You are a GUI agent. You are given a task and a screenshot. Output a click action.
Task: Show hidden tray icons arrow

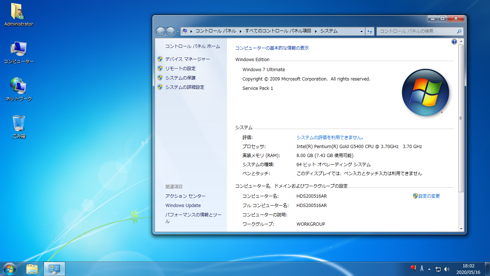coord(429,269)
